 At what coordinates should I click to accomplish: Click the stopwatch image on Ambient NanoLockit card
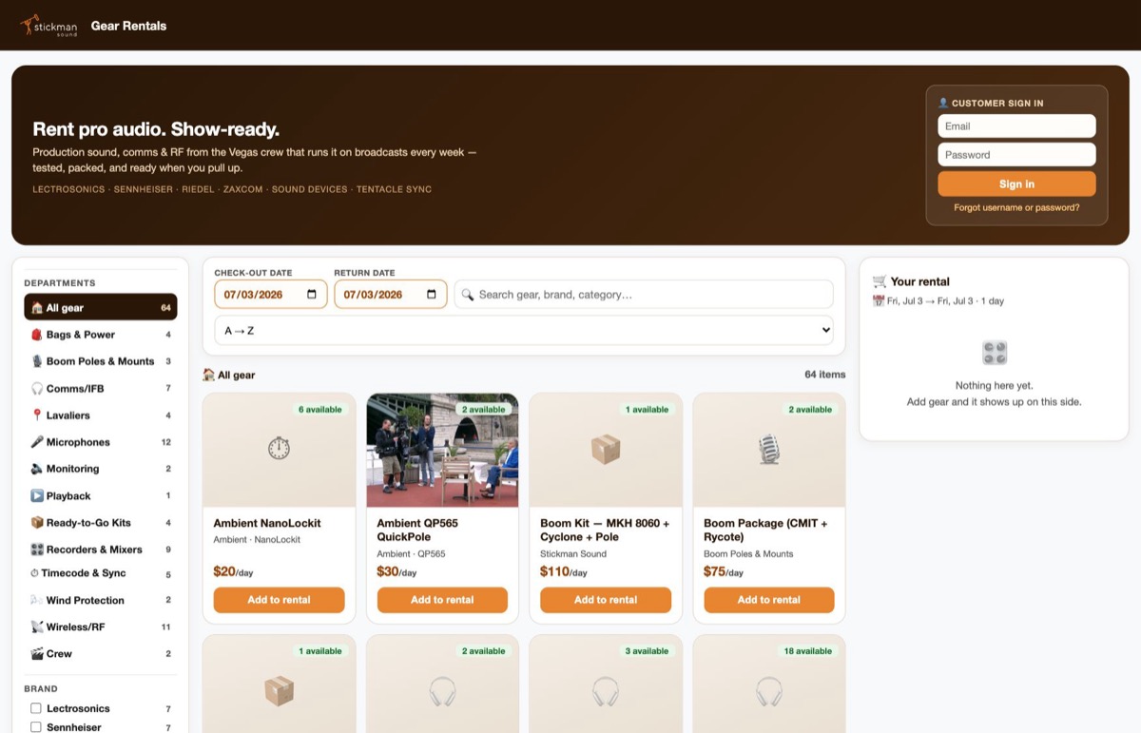pyautogui.click(x=279, y=448)
